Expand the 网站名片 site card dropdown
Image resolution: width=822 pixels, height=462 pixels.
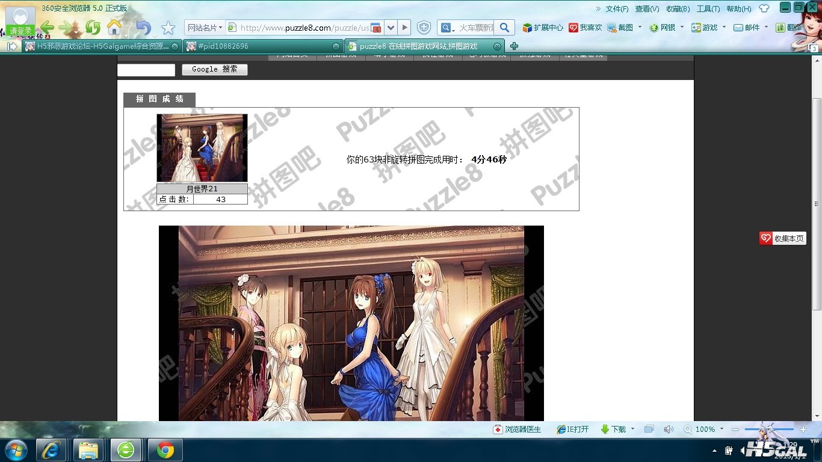(205, 28)
